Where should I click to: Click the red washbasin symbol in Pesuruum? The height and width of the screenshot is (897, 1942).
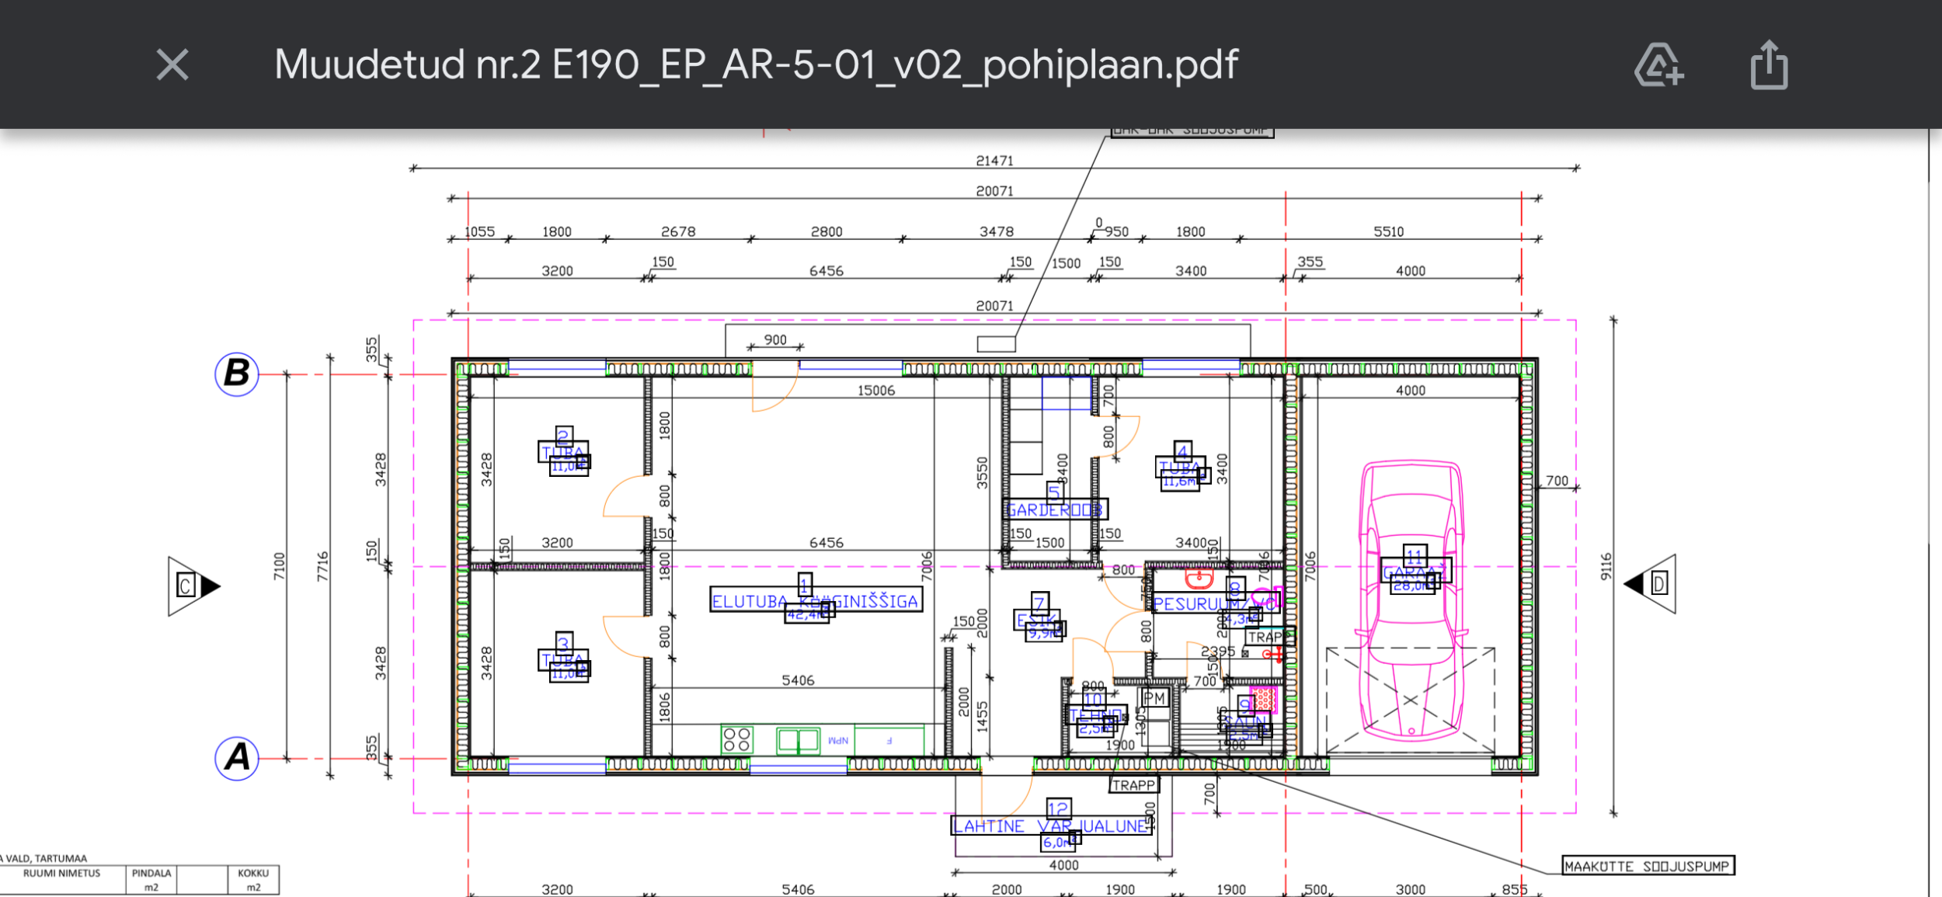click(1199, 578)
